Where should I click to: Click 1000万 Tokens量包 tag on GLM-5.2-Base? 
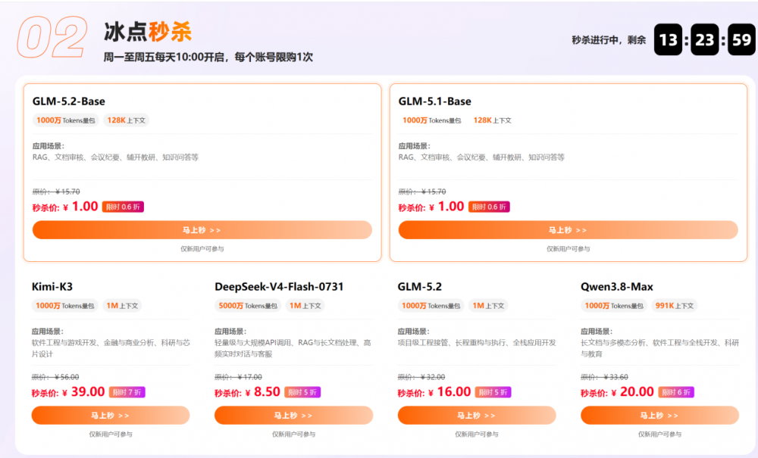coord(66,120)
